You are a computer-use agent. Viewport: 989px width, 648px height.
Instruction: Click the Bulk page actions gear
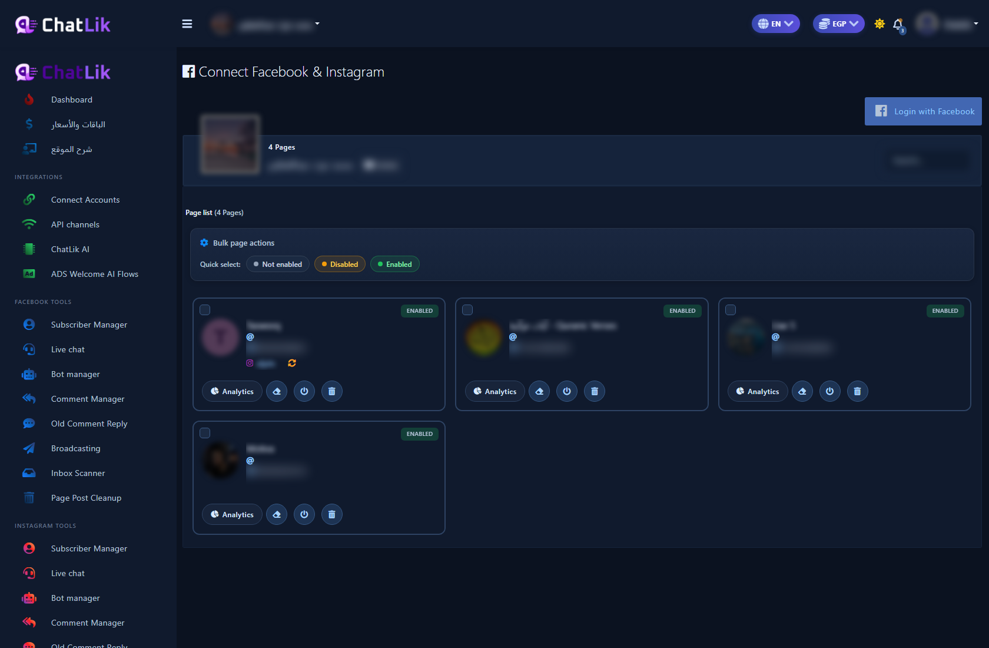click(x=204, y=243)
